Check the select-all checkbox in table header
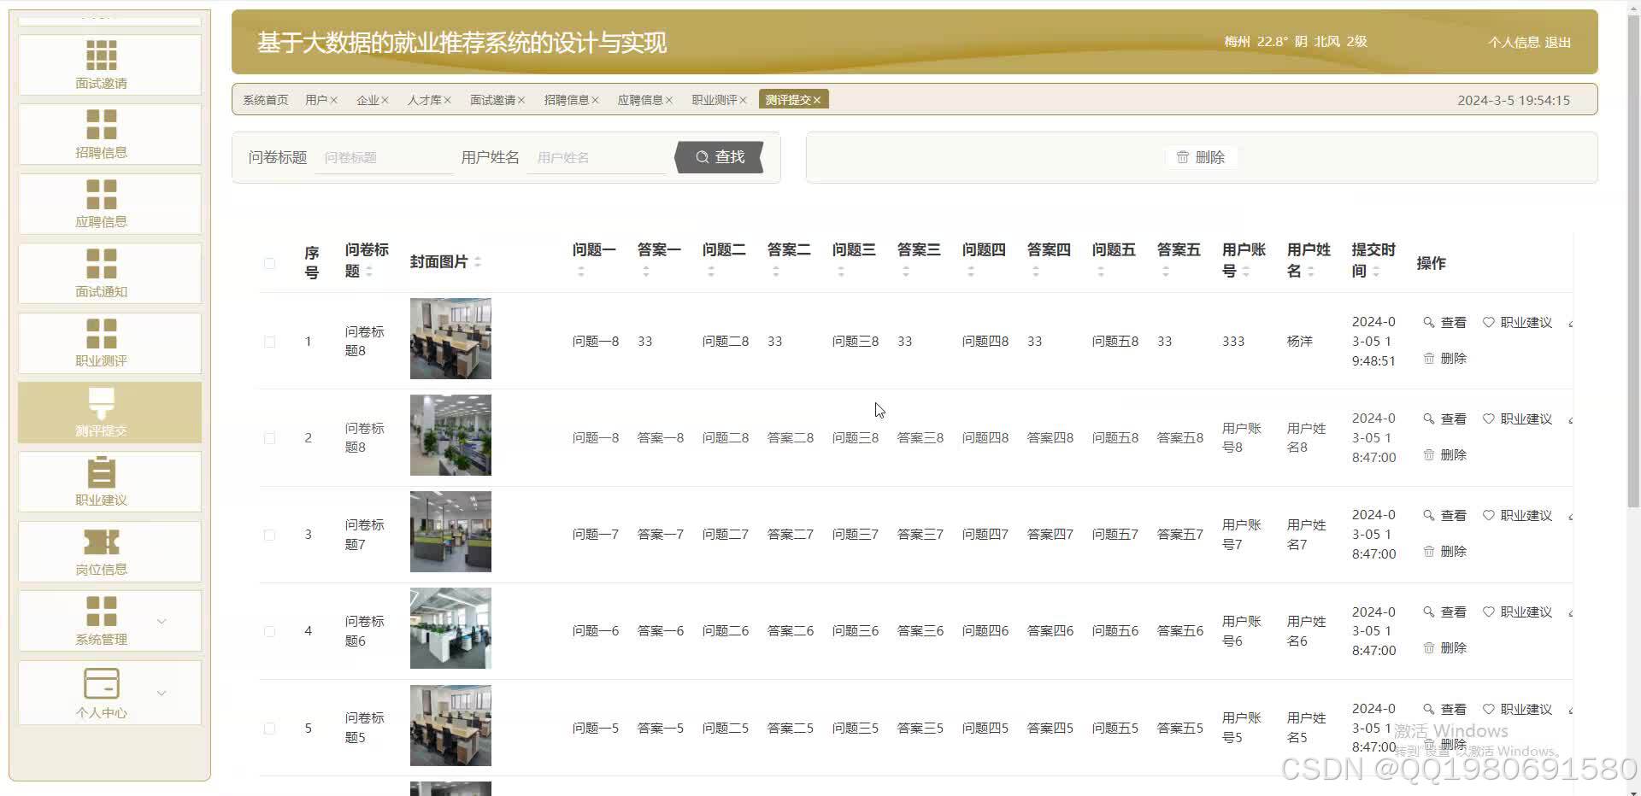The width and height of the screenshot is (1641, 796). [x=269, y=263]
